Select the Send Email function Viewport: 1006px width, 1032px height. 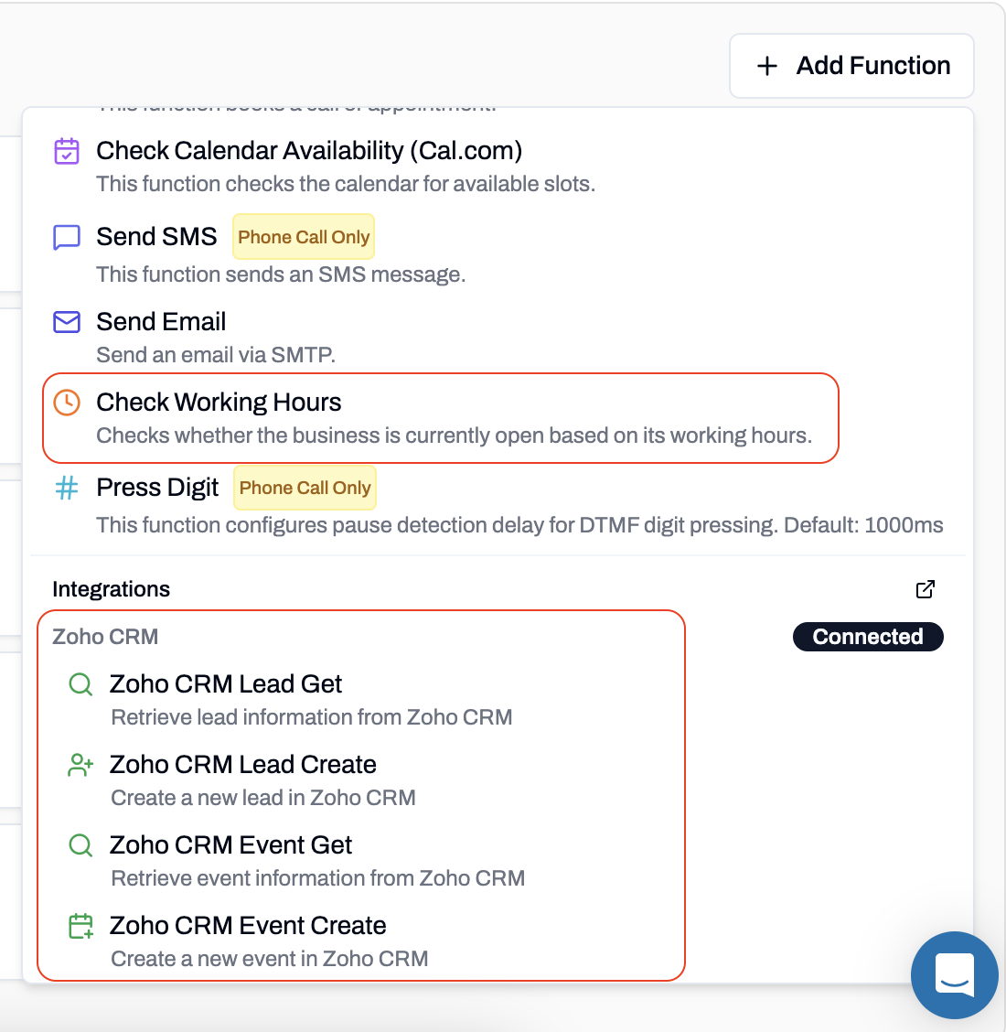(x=161, y=321)
